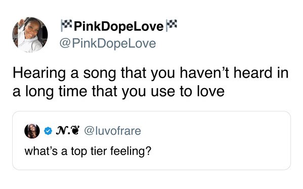Screen dimensions: 303x189
Task: Click the PinkDopeLove display name
Action: [119, 26]
